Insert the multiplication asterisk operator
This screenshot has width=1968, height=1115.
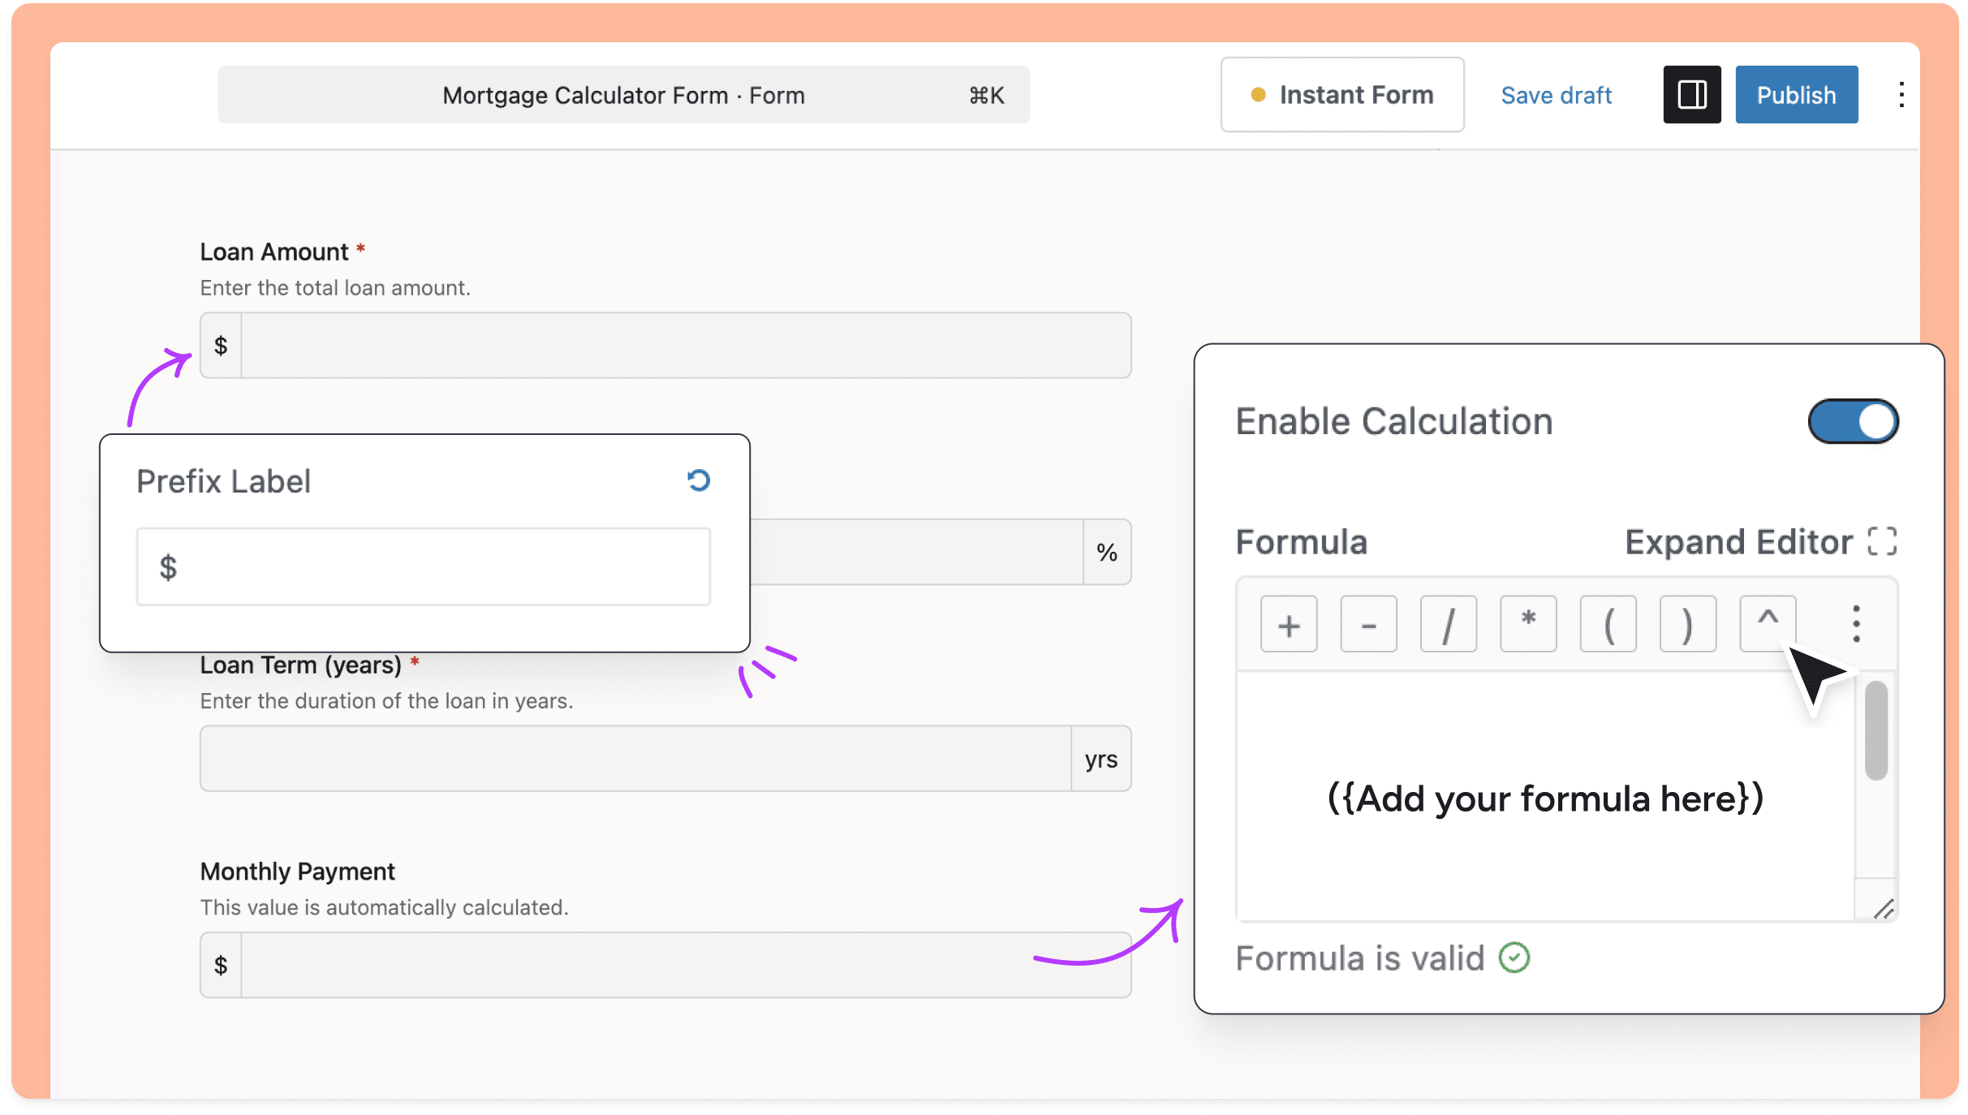[x=1528, y=623]
